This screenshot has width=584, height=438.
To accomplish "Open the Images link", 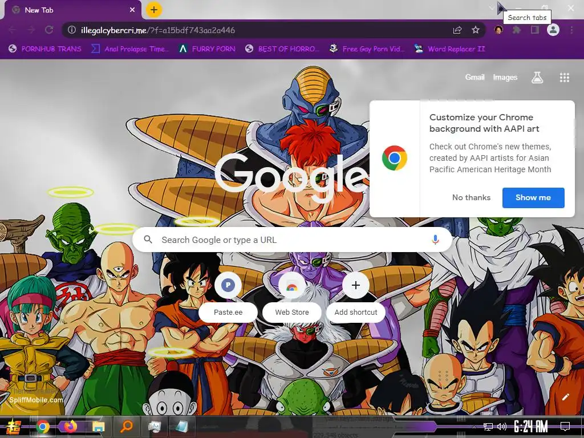I will pos(505,77).
